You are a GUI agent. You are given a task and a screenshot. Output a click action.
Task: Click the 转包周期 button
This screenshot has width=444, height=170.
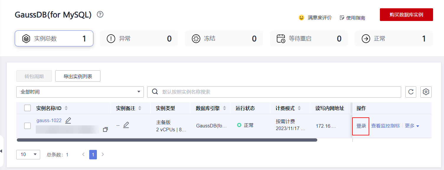pos(34,76)
